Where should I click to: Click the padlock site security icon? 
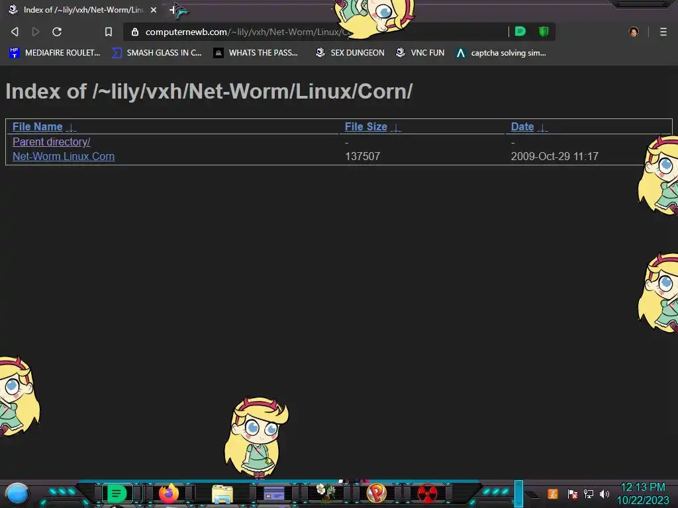pos(135,32)
